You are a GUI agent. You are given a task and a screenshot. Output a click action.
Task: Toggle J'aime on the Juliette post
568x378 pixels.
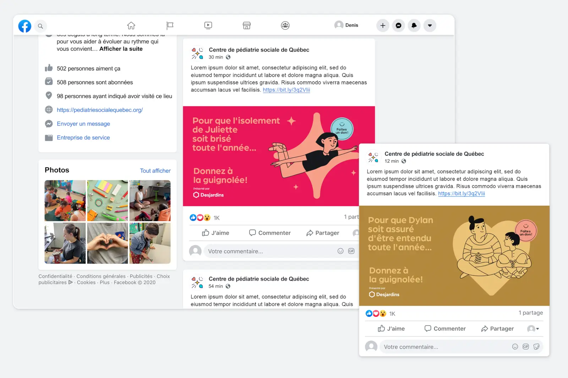215,233
